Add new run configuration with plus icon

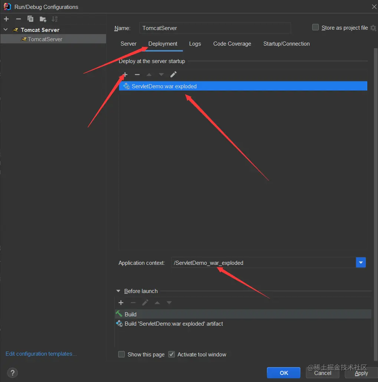[6, 19]
